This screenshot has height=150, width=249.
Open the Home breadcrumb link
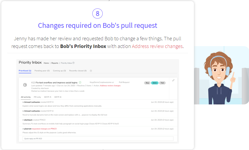(x=46, y=63)
